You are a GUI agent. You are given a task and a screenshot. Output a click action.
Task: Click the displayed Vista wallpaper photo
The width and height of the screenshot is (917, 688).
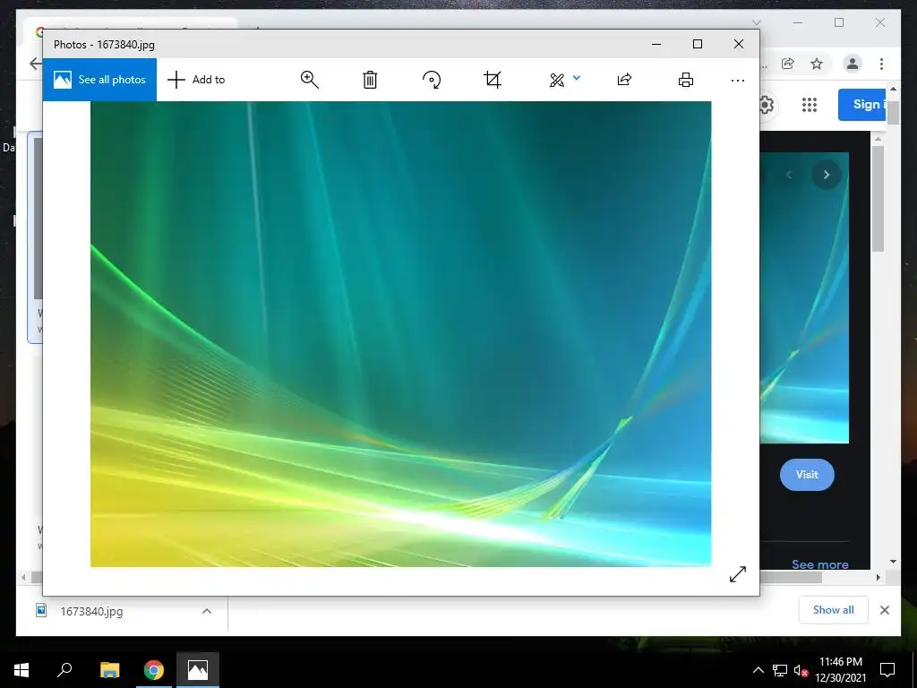400,333
